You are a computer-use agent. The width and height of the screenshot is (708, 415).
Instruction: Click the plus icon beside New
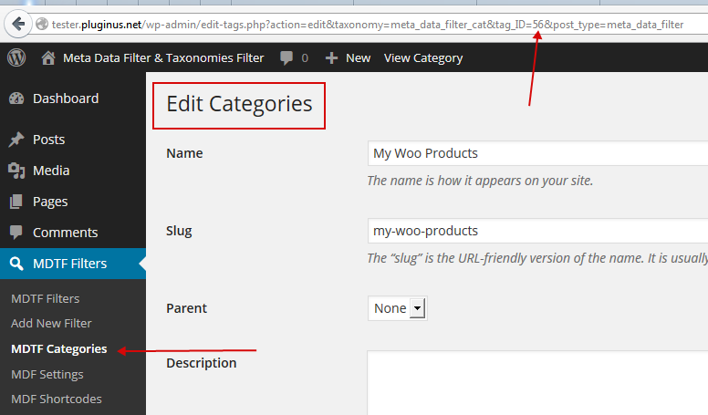[331, 58]
